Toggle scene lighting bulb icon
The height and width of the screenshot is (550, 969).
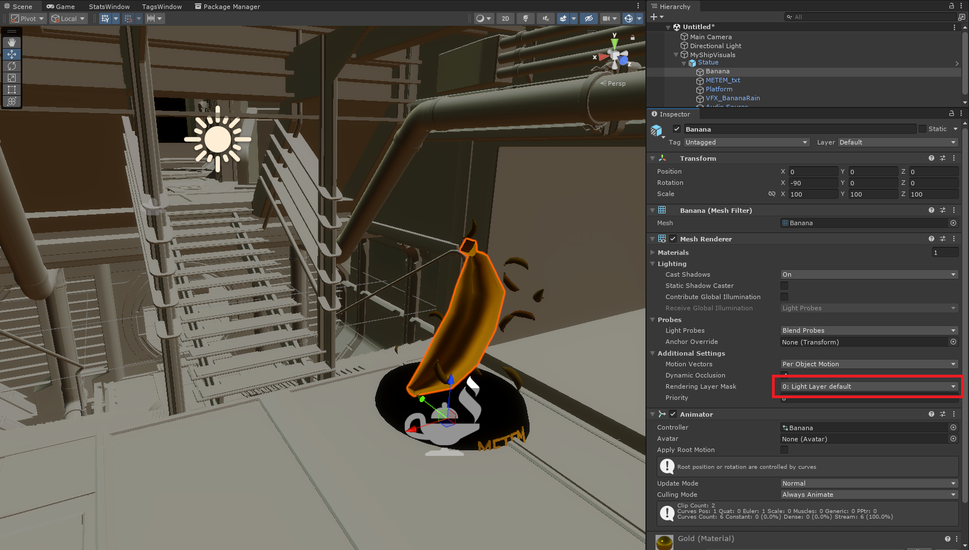coord(525,18)
